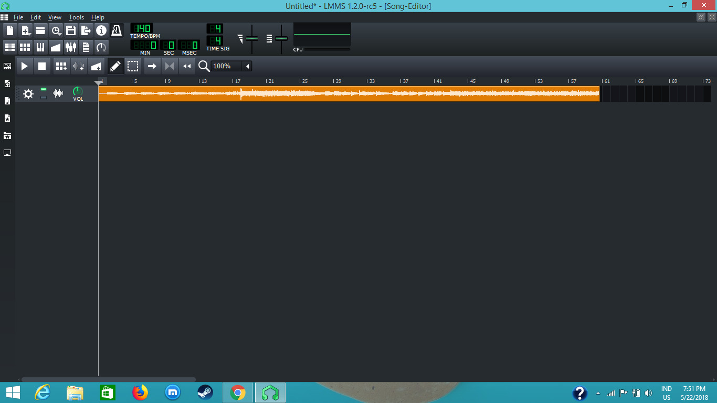This screenshot has width=717, height=403.
Task: Click the orange audio sample clip
Action: click(349, 93)
